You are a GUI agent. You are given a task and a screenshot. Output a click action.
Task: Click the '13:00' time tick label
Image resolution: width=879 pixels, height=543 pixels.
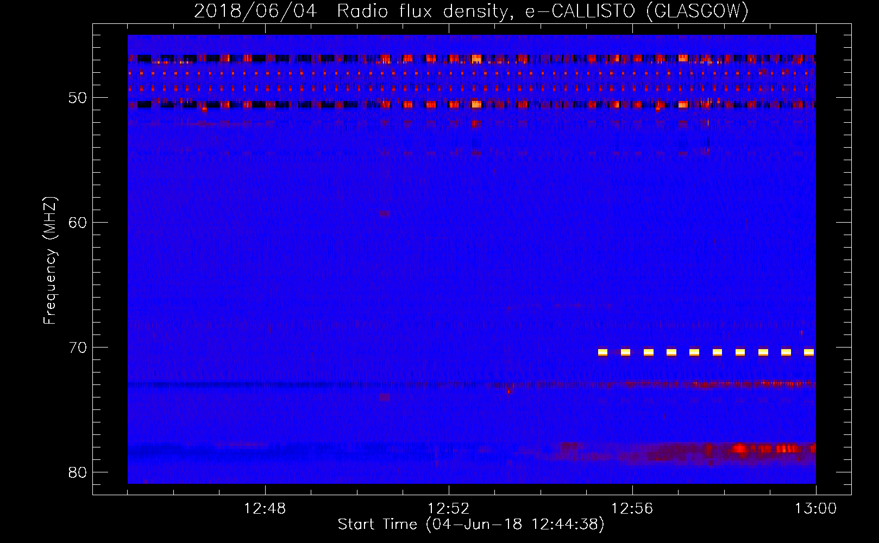coord(815,509)
